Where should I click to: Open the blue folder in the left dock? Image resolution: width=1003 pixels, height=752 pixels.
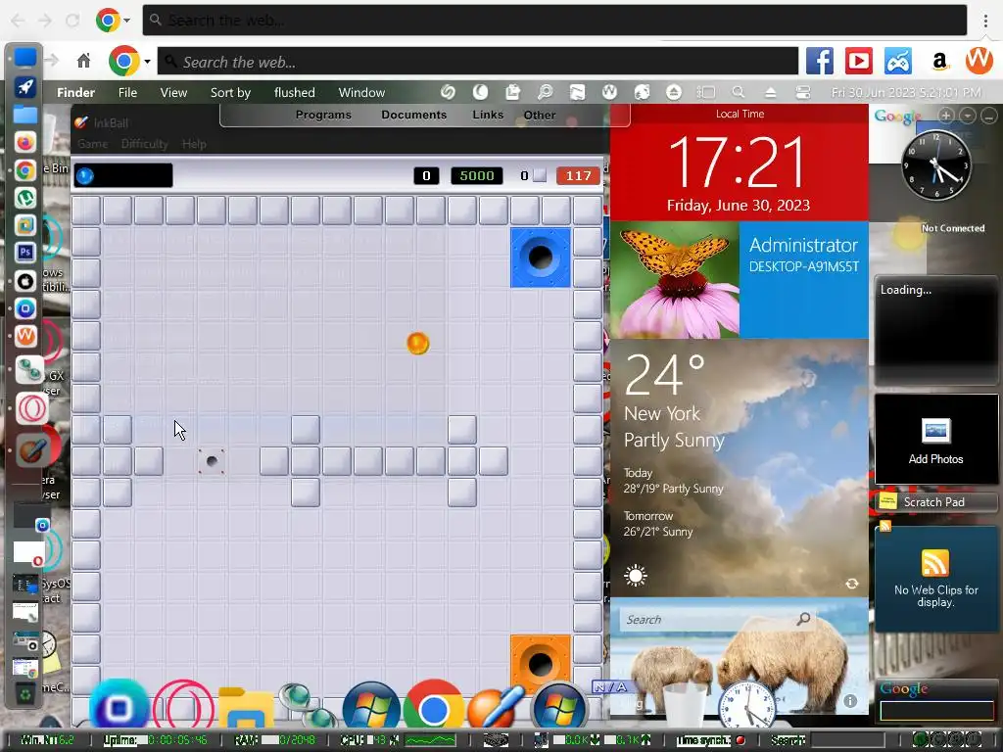(x=24, y=115)
